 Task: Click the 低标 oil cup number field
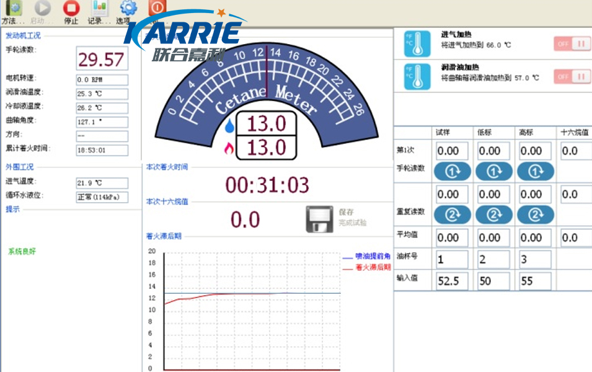pos(493,260)
